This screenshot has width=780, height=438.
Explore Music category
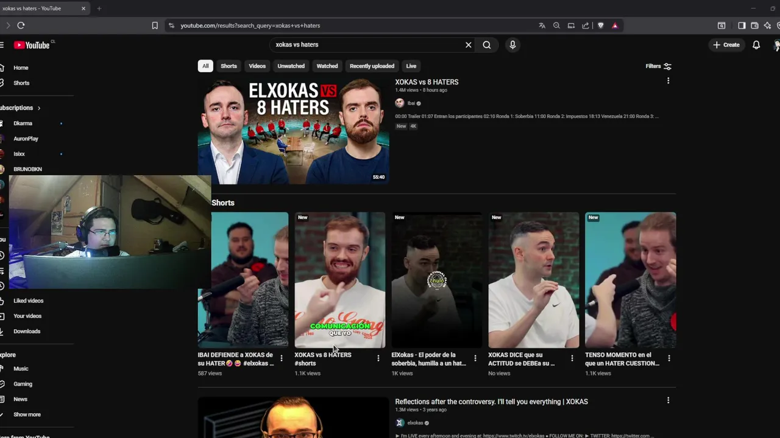click(21, 369)
